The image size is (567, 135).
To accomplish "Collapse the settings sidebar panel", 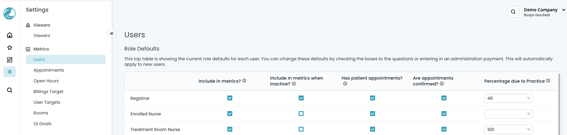I will point(112,33).
